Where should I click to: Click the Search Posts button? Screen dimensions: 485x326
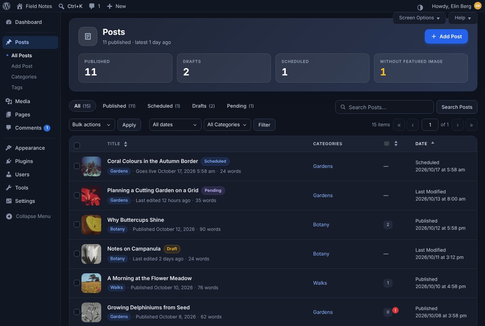(x=457, y=107)
